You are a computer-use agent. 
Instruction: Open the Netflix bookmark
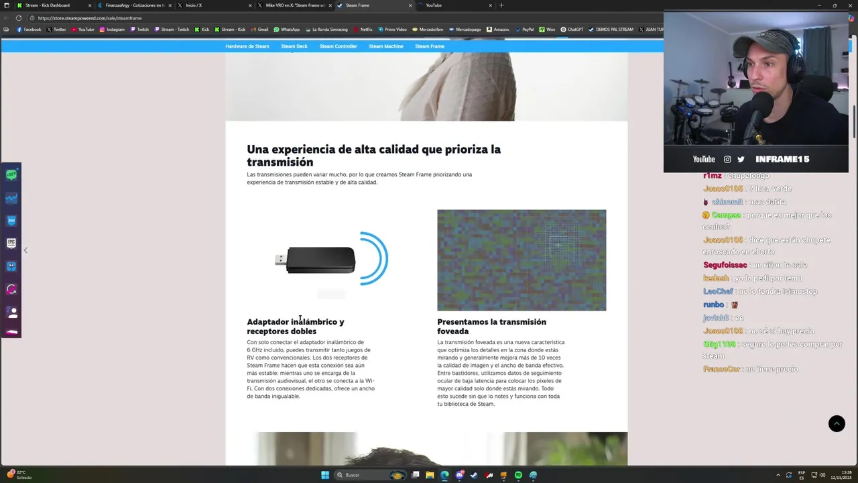point(363,30)
